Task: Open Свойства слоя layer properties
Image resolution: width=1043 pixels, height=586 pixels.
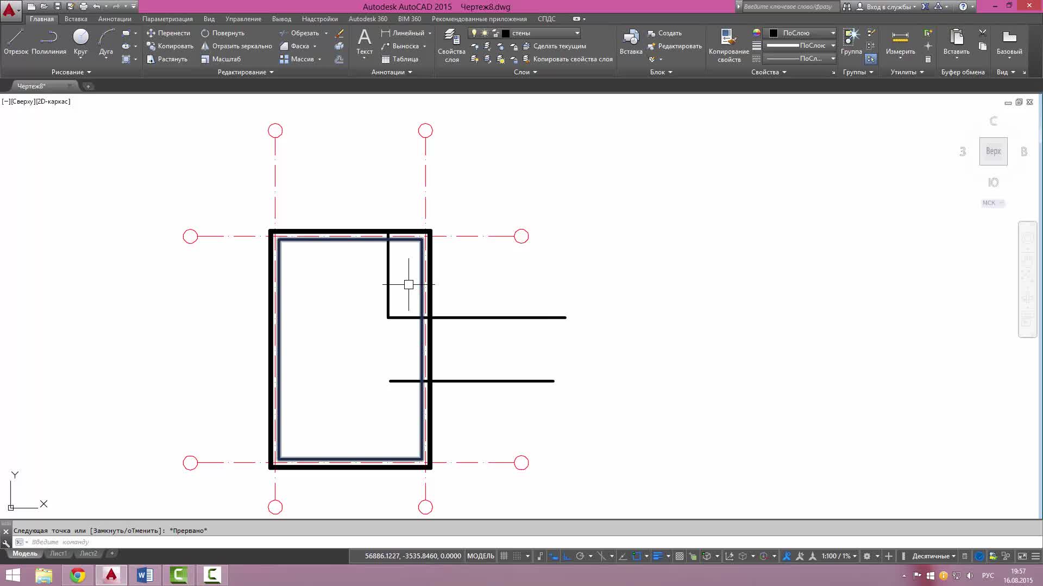Action: 451,46
